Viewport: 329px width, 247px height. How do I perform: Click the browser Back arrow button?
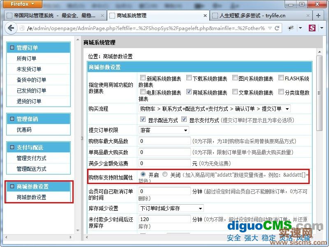pos(11,28)
